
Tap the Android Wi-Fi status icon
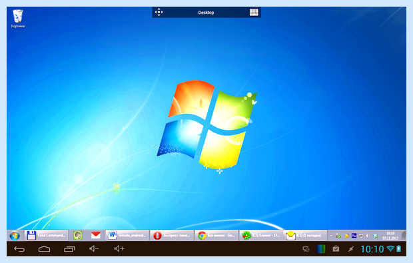[x=390, y=248]
